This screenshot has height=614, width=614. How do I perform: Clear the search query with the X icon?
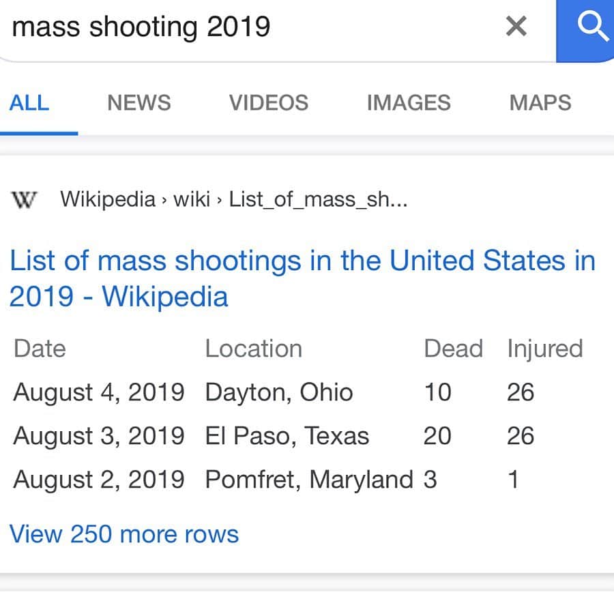[516, 26]
